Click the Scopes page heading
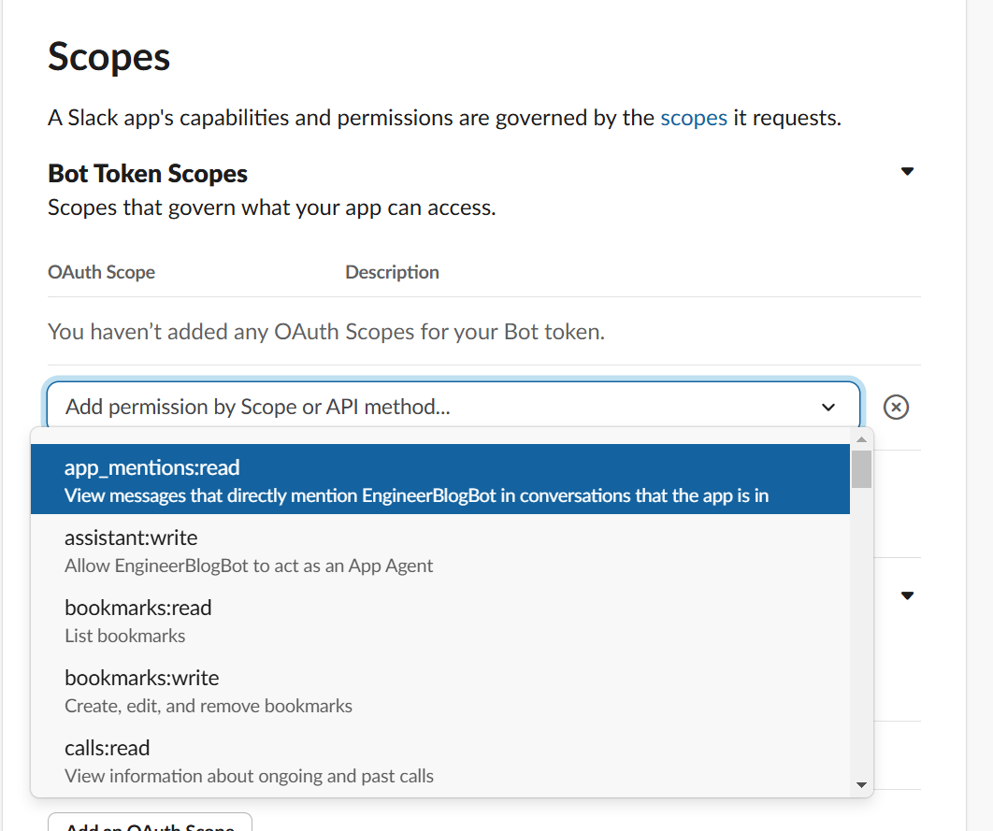This screenshot has width=993, height=831. (x=108, y=57)
